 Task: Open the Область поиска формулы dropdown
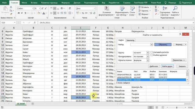coord(148,60)
